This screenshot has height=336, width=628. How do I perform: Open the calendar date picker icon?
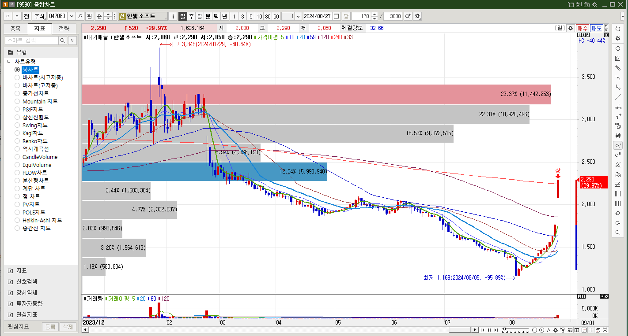point(337,16)
